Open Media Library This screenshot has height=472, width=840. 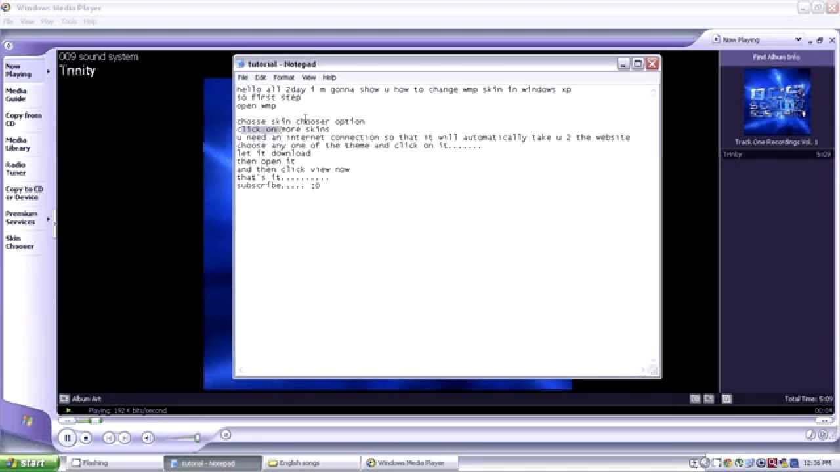(18, 144)
